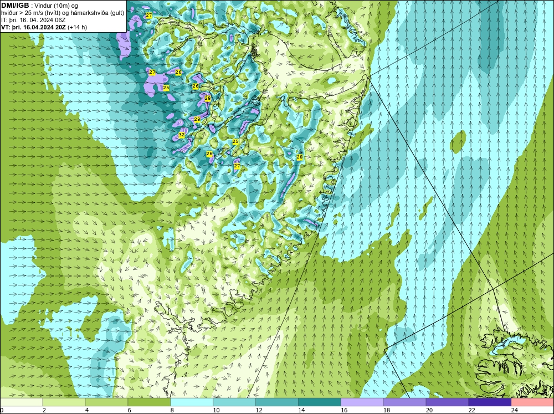Click the 'hviður > 25 m/s (hvítt)' description line
This screenshot has height=414, width=554.
point(31,13)
